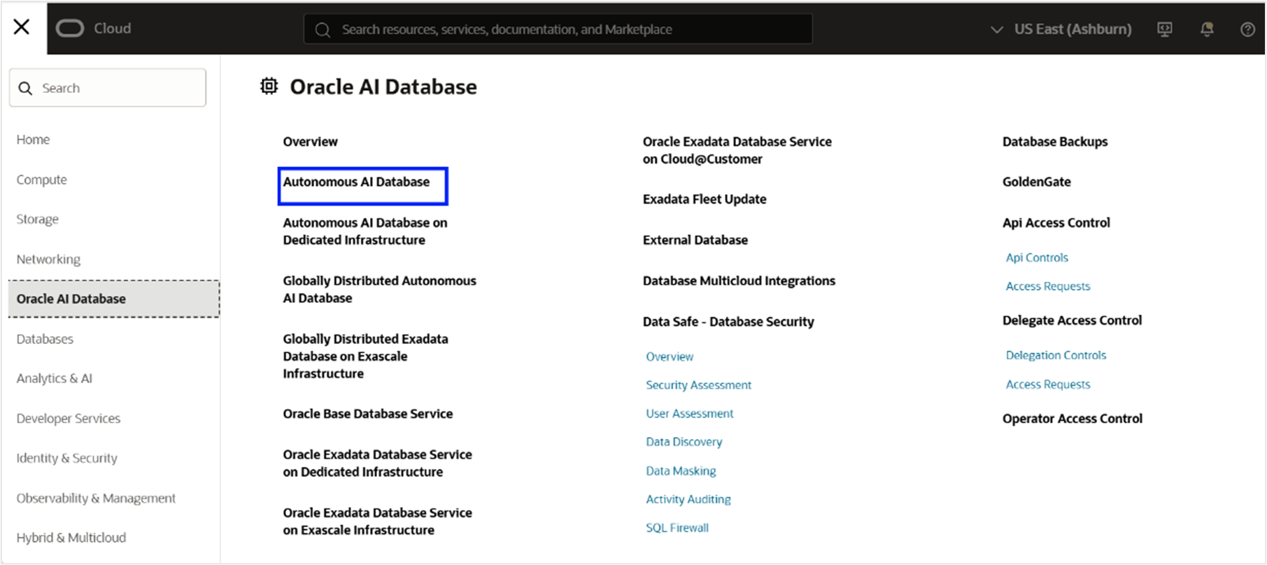Select Analytics & AI in the sidebar
This screenshot has height=565, width=1267.
54,378
